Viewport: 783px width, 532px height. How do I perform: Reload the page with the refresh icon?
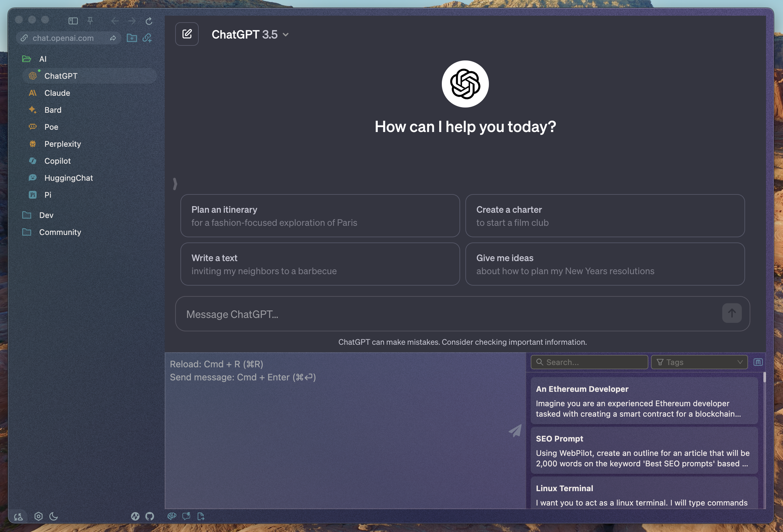(x=149, y=21)
